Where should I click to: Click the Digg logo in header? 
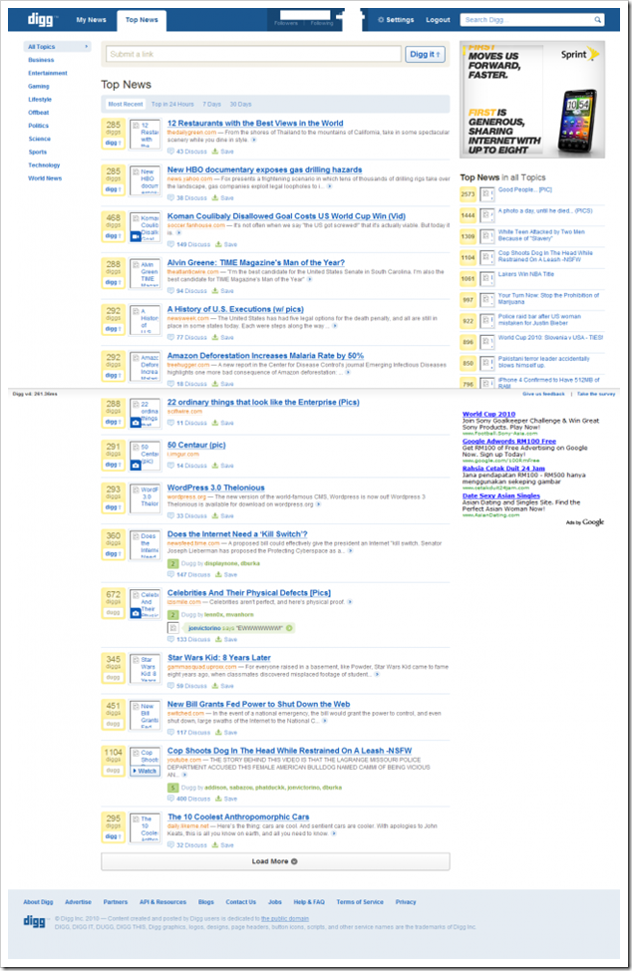point(40,19)
